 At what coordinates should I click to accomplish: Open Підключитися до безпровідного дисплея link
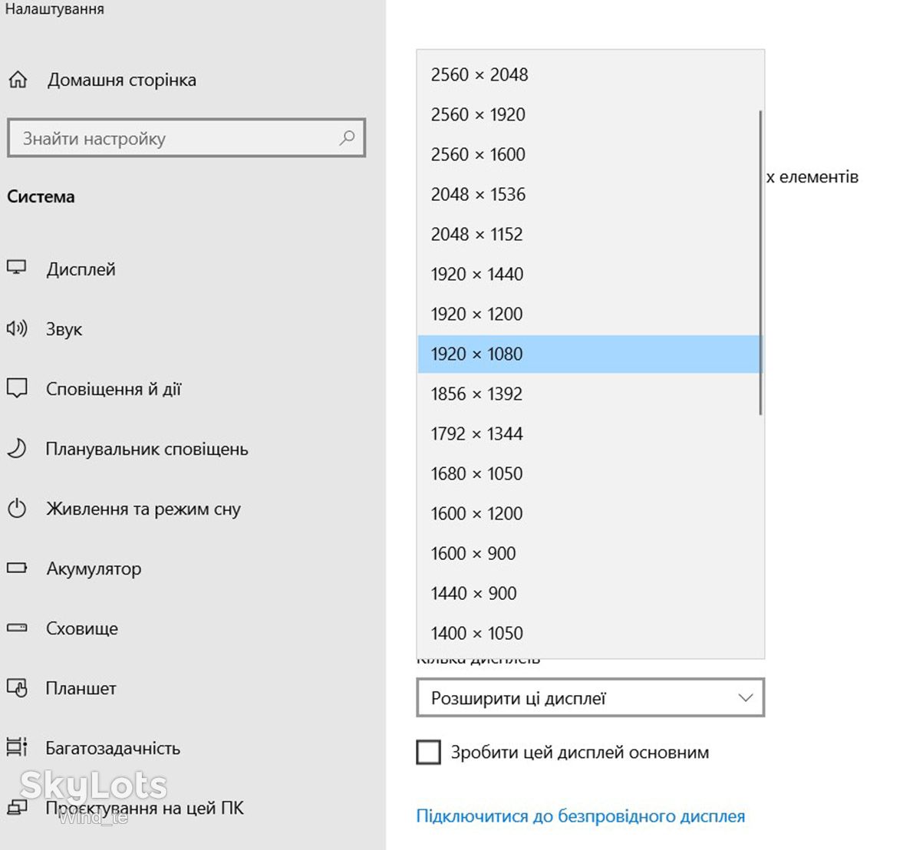coord(581,816)
